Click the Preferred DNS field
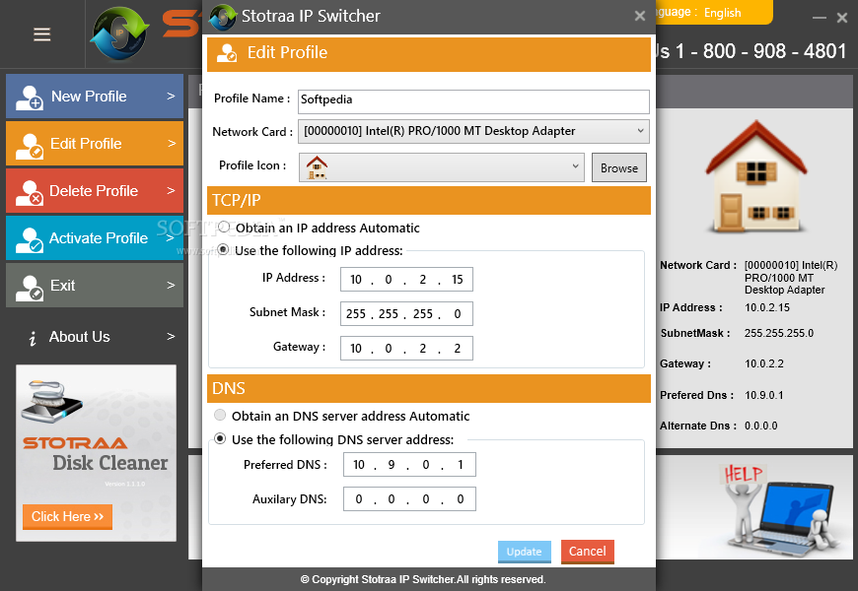The image size is (858, 591). click(x=409, y=465)
